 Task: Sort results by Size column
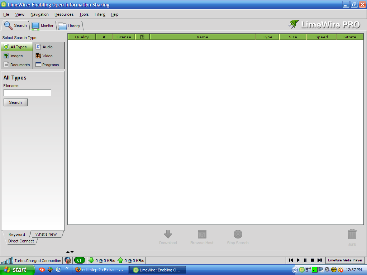pos(293,37)
